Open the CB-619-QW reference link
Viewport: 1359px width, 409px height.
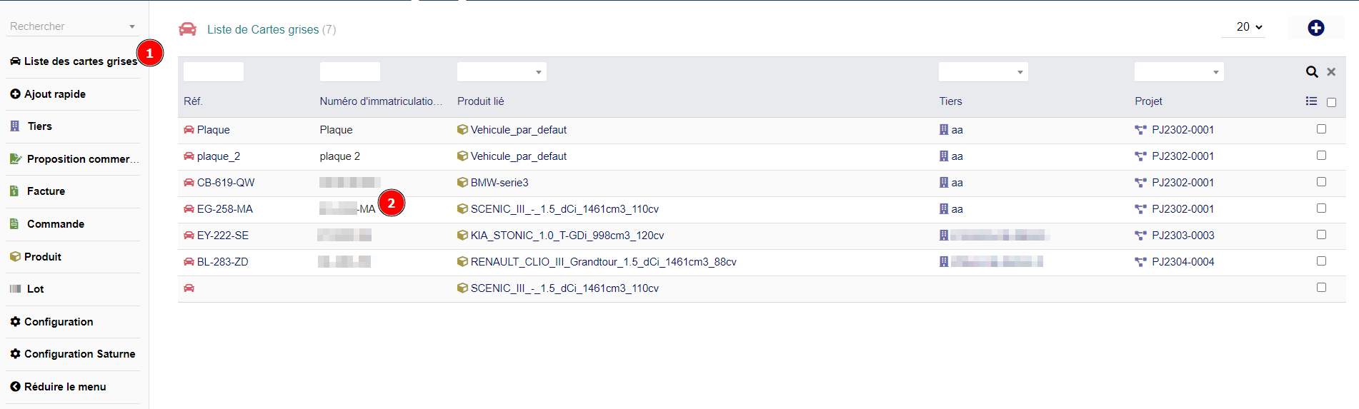[x=225, y=183]
